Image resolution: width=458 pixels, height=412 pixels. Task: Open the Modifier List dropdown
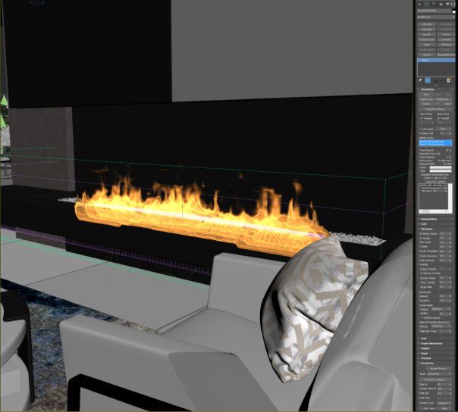[x=435, y=17]
